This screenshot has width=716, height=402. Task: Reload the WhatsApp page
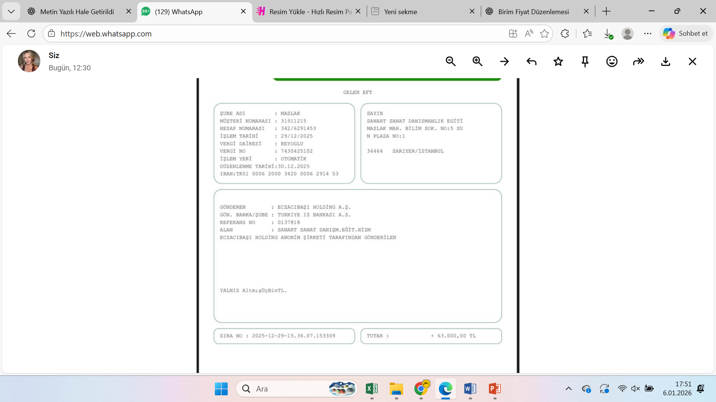tap(31, 33)
